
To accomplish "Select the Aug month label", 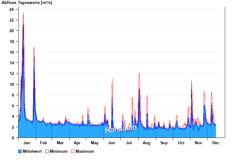I will (x=146, y=143).
